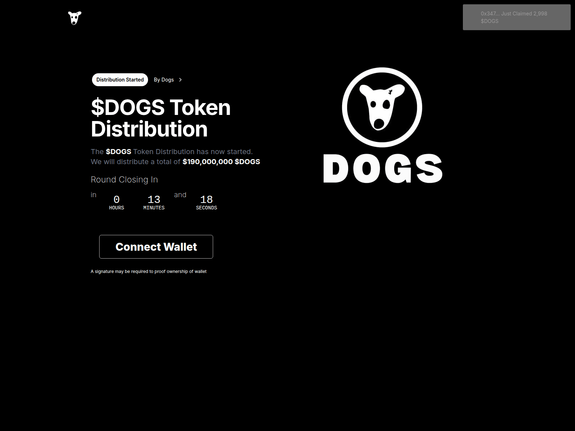Click the word 'and' in countdown row
575x431 pixels.
pos(180,195)
